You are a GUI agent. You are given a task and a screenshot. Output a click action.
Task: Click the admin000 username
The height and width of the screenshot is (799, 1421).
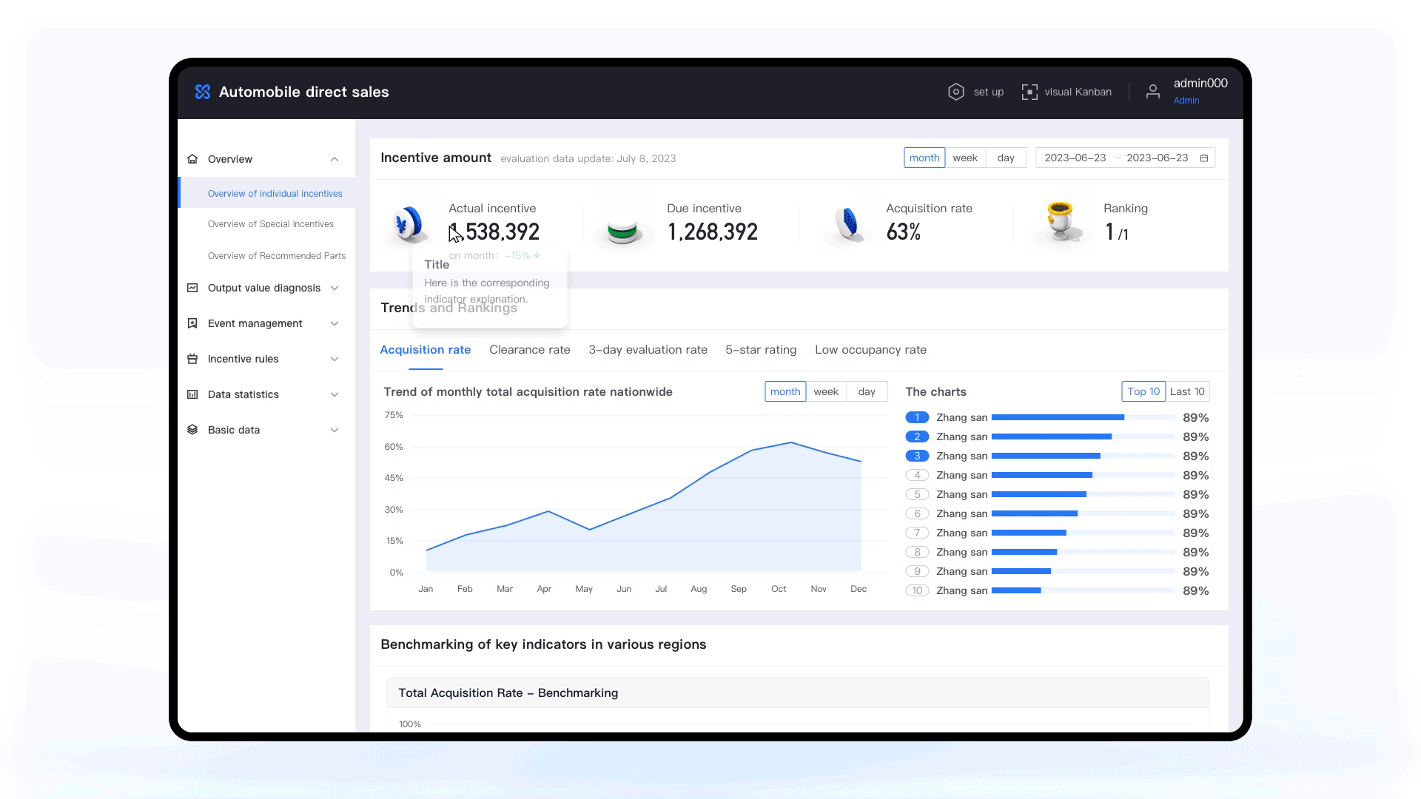pyautogui.click(x=1200, y=83)
